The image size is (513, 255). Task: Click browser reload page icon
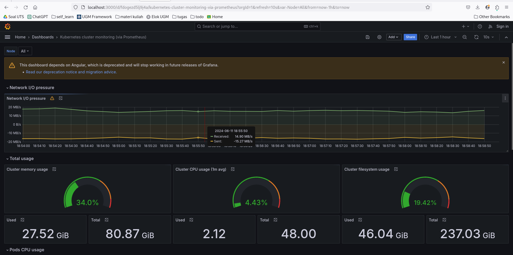coord(26,7)
